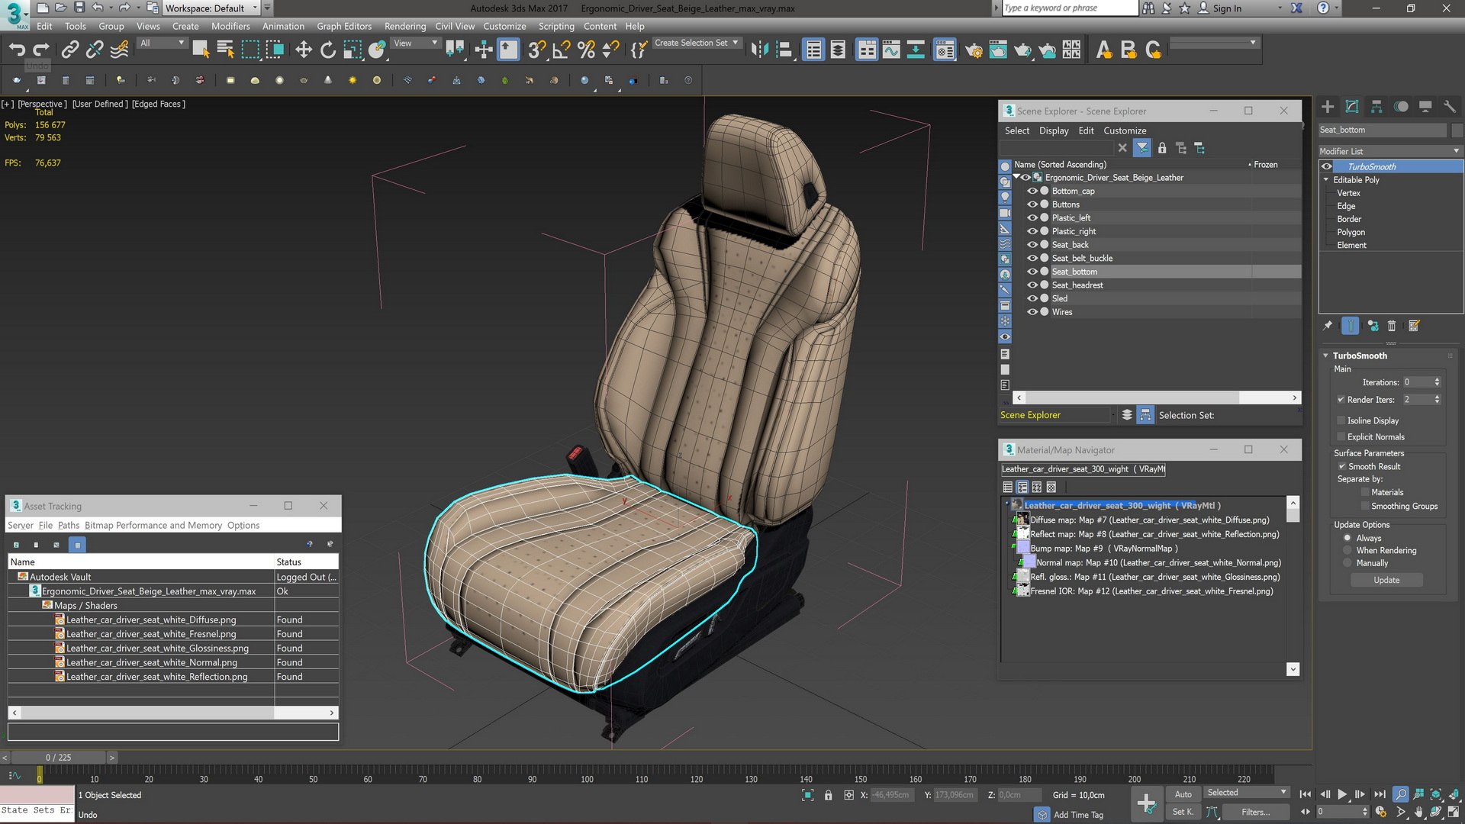Open the View reference coordinate dropdown
The width and height of the screenshot is (1465, 824).
(x=416, y=43)
